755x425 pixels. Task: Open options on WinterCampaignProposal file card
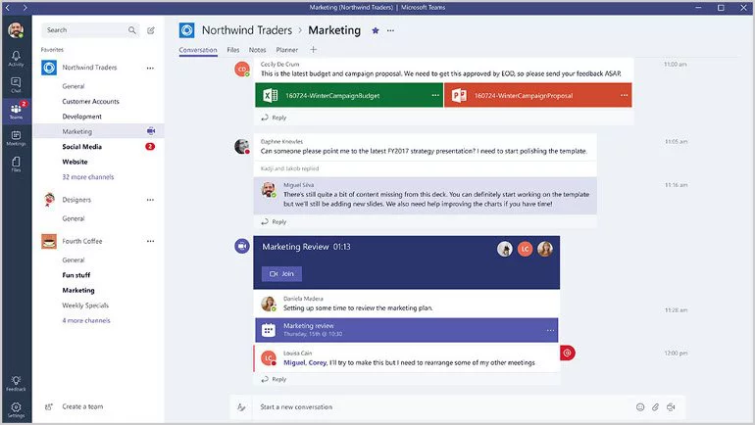(x=624, y=95)
